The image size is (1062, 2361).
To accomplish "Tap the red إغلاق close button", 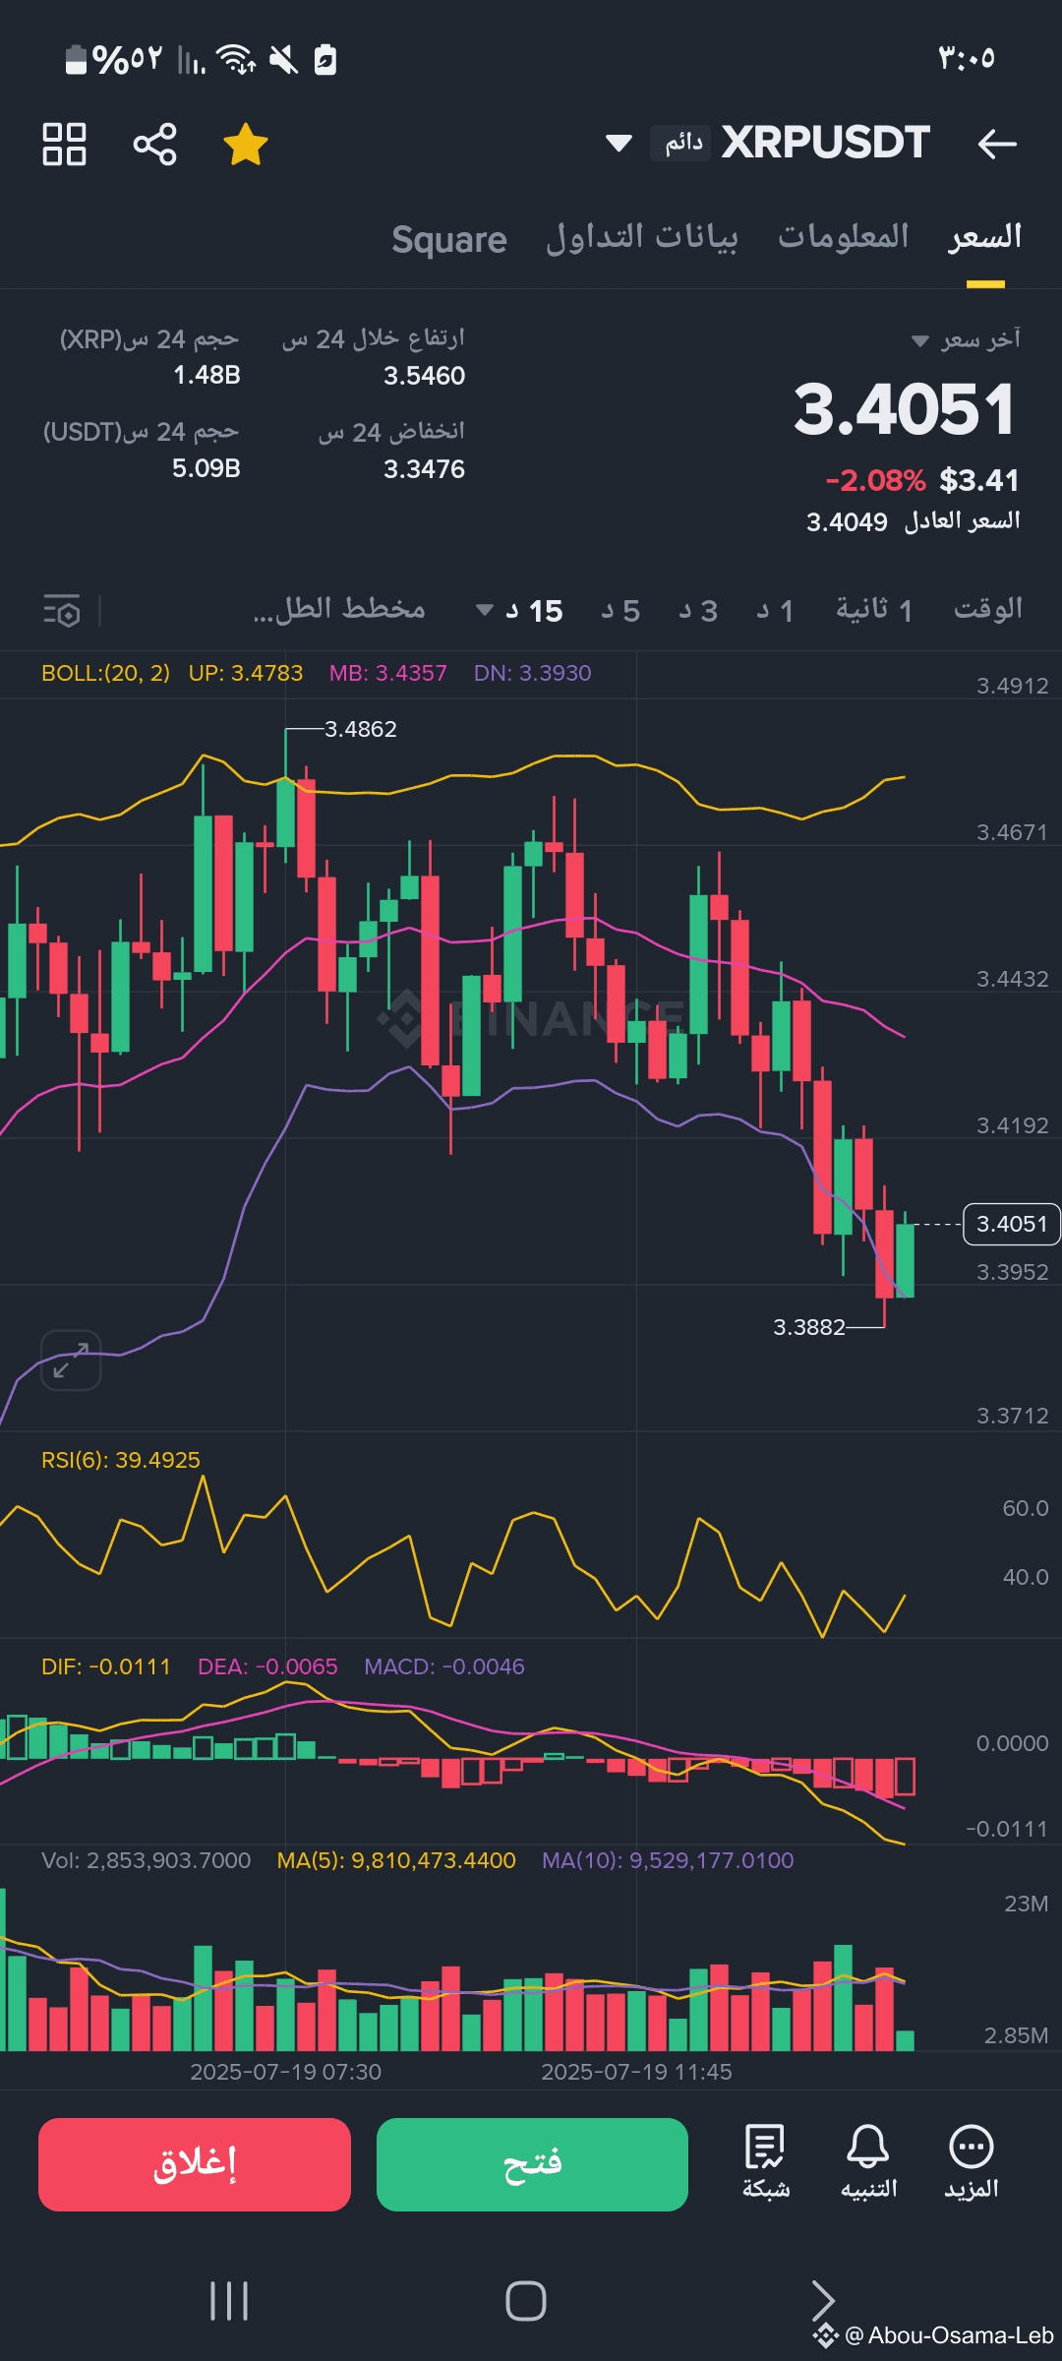I will (195, 2164).
